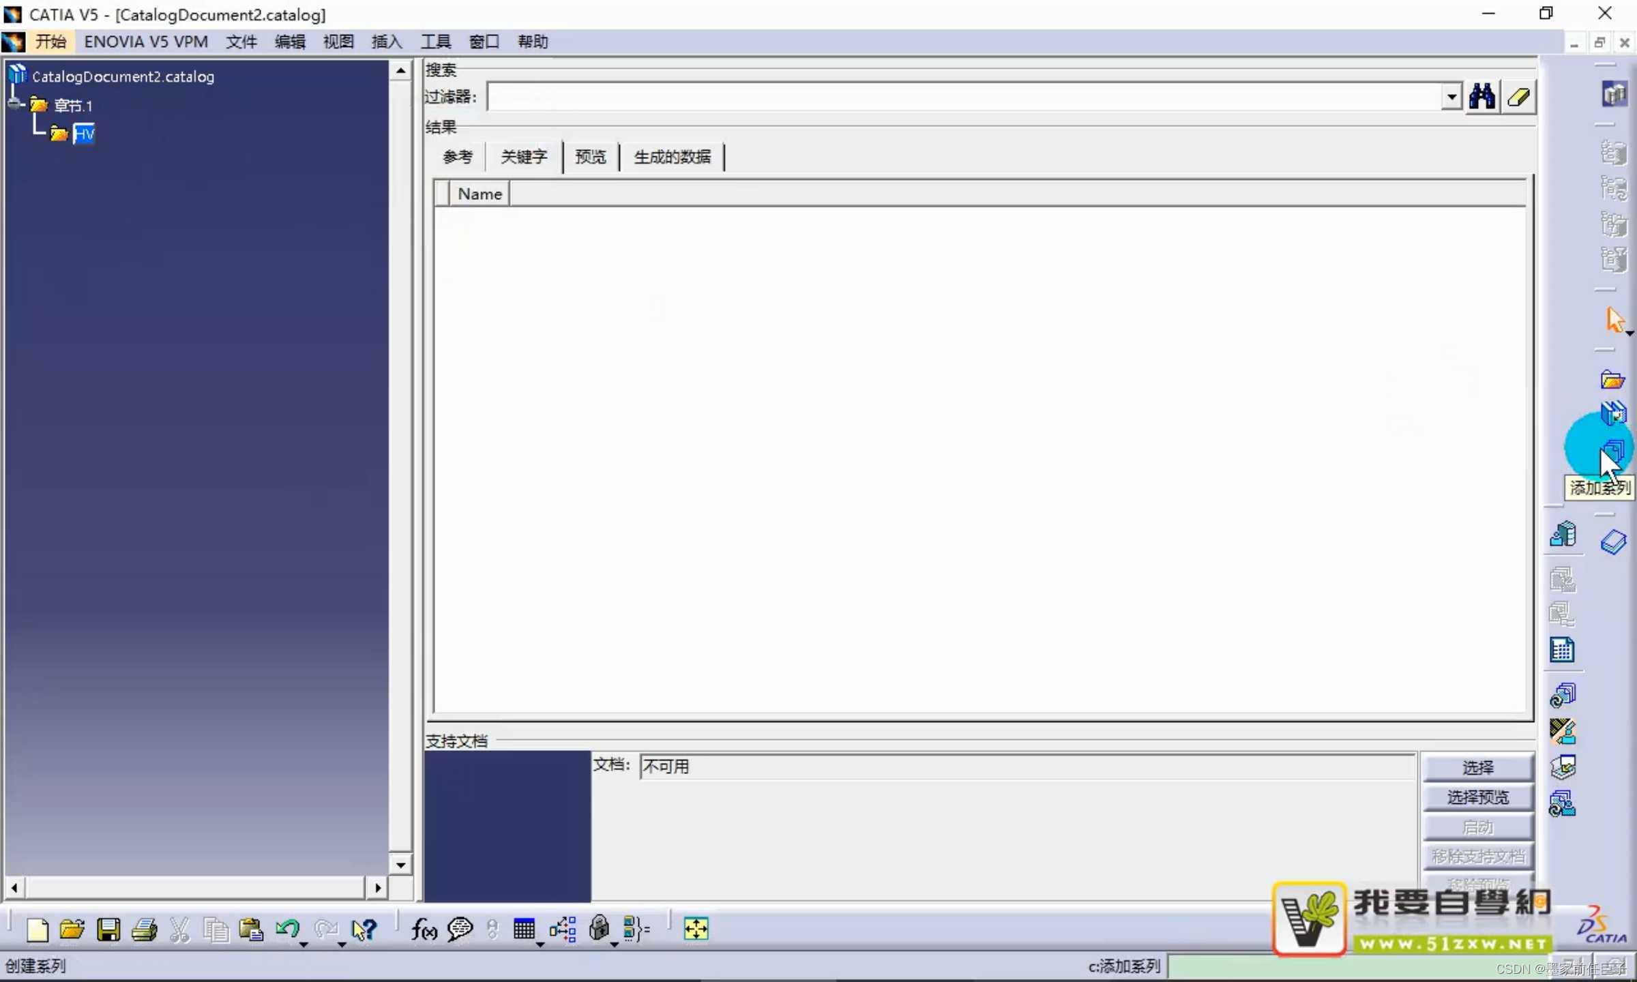
Task: Switch to the 预览 tab
Action: 590,157
